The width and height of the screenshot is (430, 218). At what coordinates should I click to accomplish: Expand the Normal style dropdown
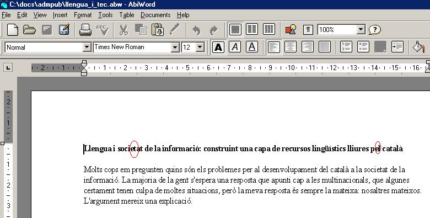point(87,47)
